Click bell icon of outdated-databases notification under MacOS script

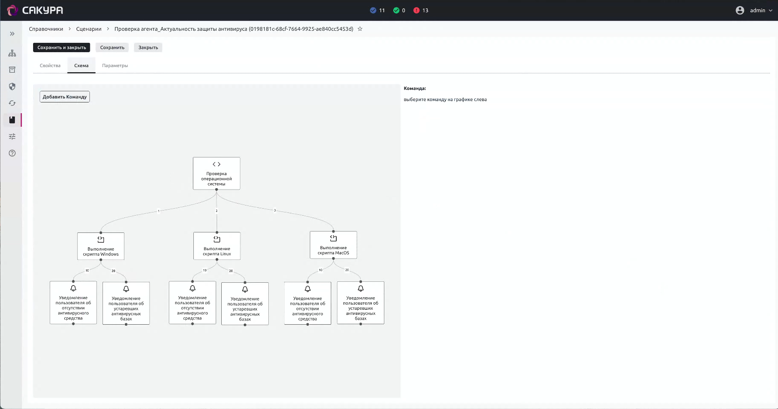coord(361,289)
